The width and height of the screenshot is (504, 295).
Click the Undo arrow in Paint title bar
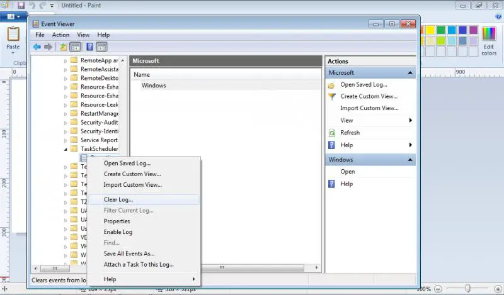click(32, 5)
